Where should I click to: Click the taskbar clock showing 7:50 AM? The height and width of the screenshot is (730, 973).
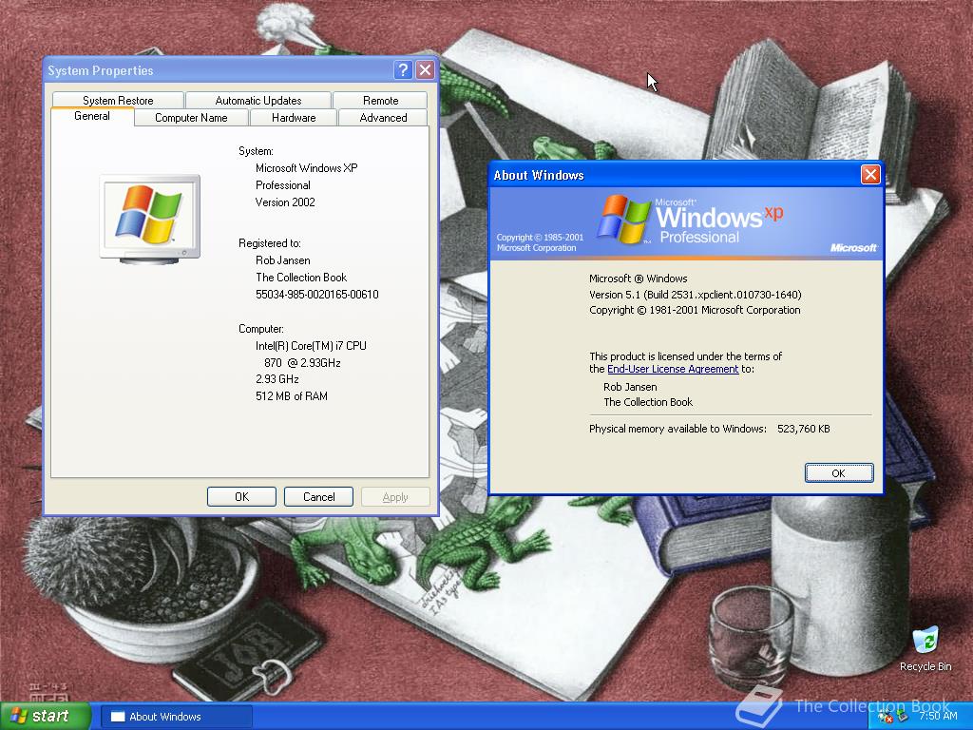click(938, 716)
